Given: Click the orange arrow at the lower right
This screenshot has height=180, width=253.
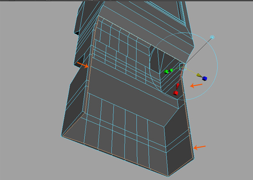Looking at the screenshot, I should (x=200, y=147).
